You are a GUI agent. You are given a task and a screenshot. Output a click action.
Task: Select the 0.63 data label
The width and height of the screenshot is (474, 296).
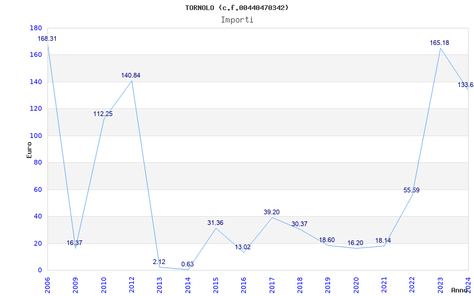click(x=187, y=264)
